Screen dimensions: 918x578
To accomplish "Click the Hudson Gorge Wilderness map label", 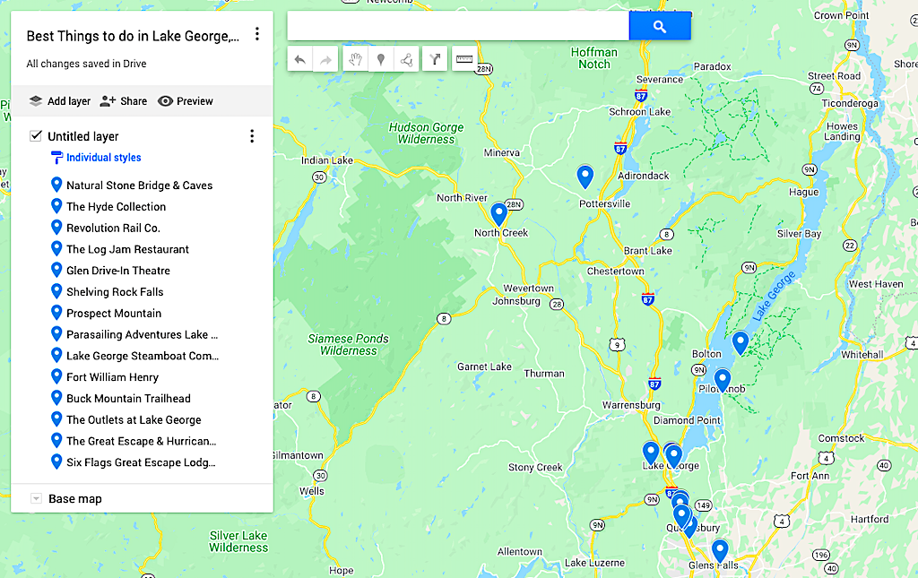I will click(x=426, y=134).
